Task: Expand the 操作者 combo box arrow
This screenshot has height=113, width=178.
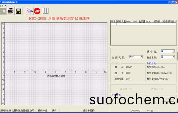Action: coord(174,51)
